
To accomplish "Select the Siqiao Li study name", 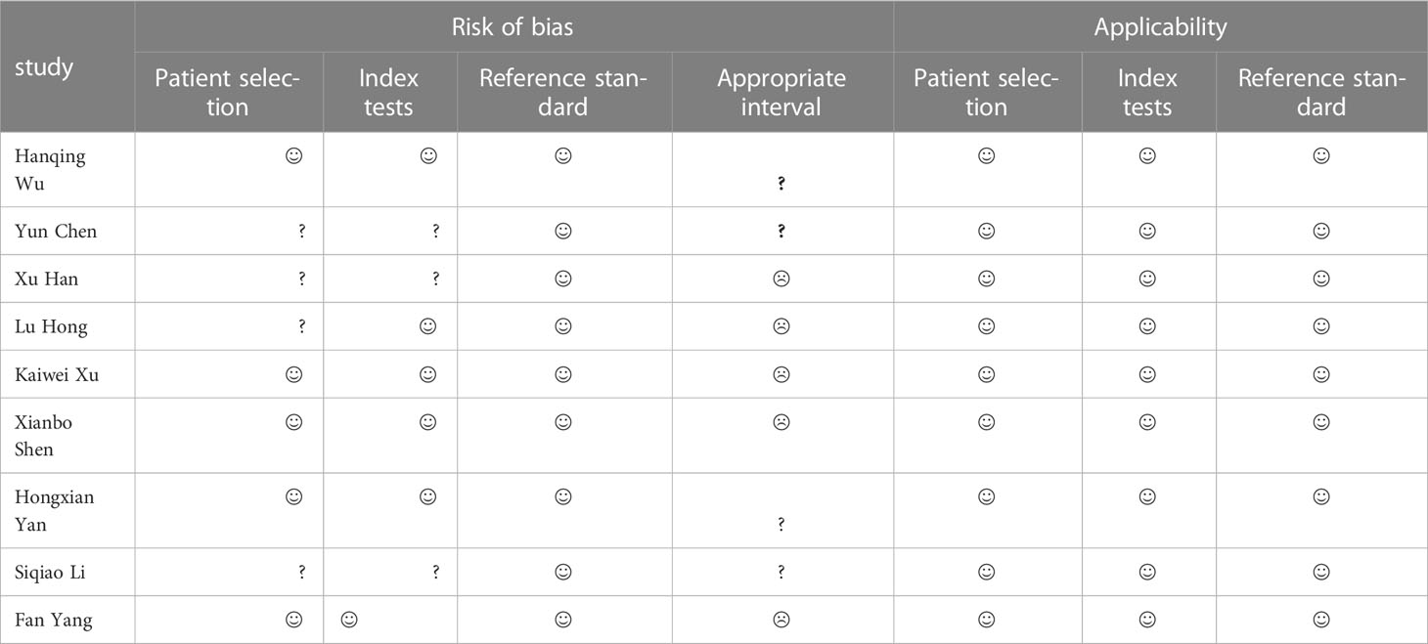I will [50, 573].
